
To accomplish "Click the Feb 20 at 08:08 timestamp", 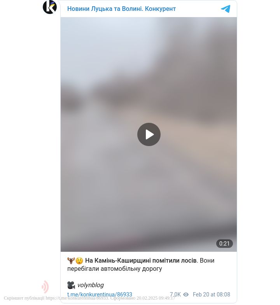I will click(x=212, y=295).
